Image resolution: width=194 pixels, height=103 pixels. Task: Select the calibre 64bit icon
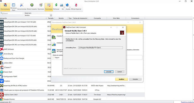(2, 63)
